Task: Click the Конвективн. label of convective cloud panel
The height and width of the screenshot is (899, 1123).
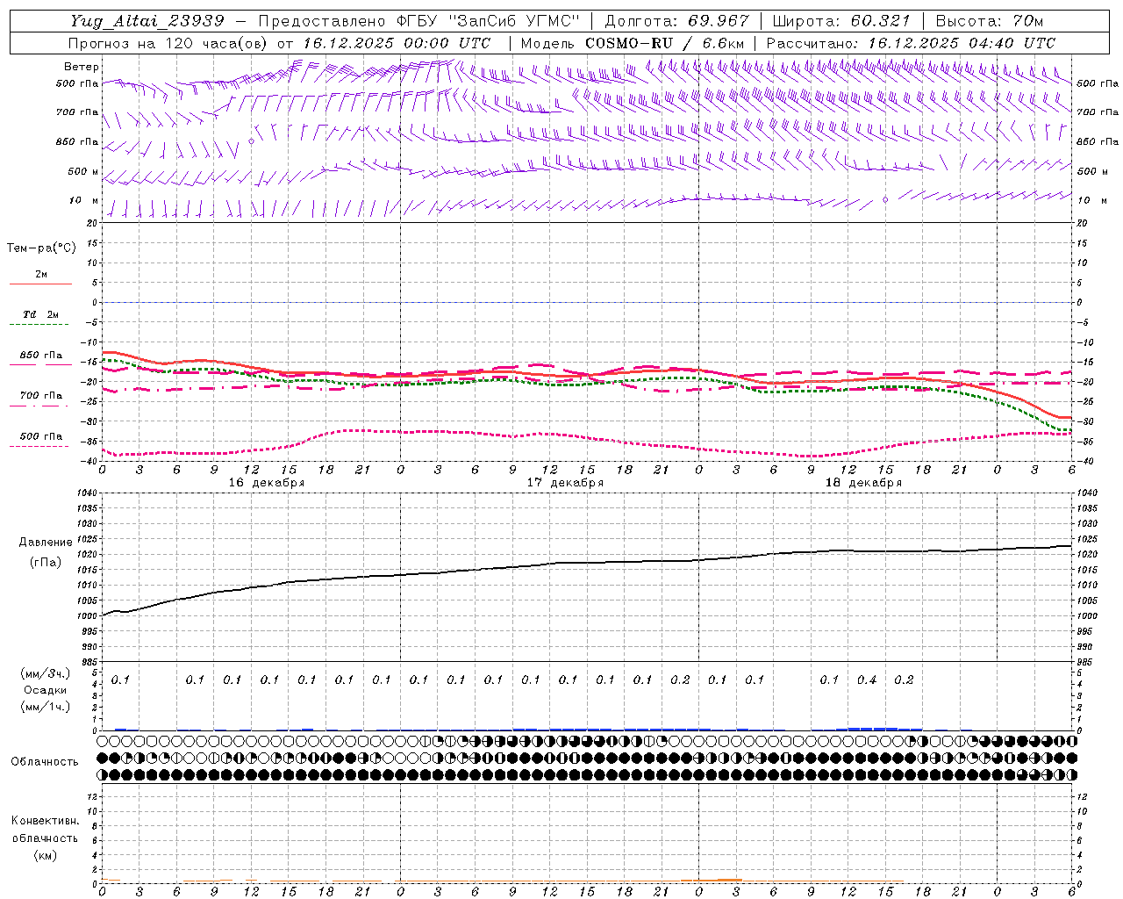Action: [x=45, y=821]
